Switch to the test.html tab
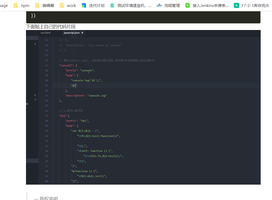Image resolution: width=272 pixels, height=200 pixels. tap(46, 33)
